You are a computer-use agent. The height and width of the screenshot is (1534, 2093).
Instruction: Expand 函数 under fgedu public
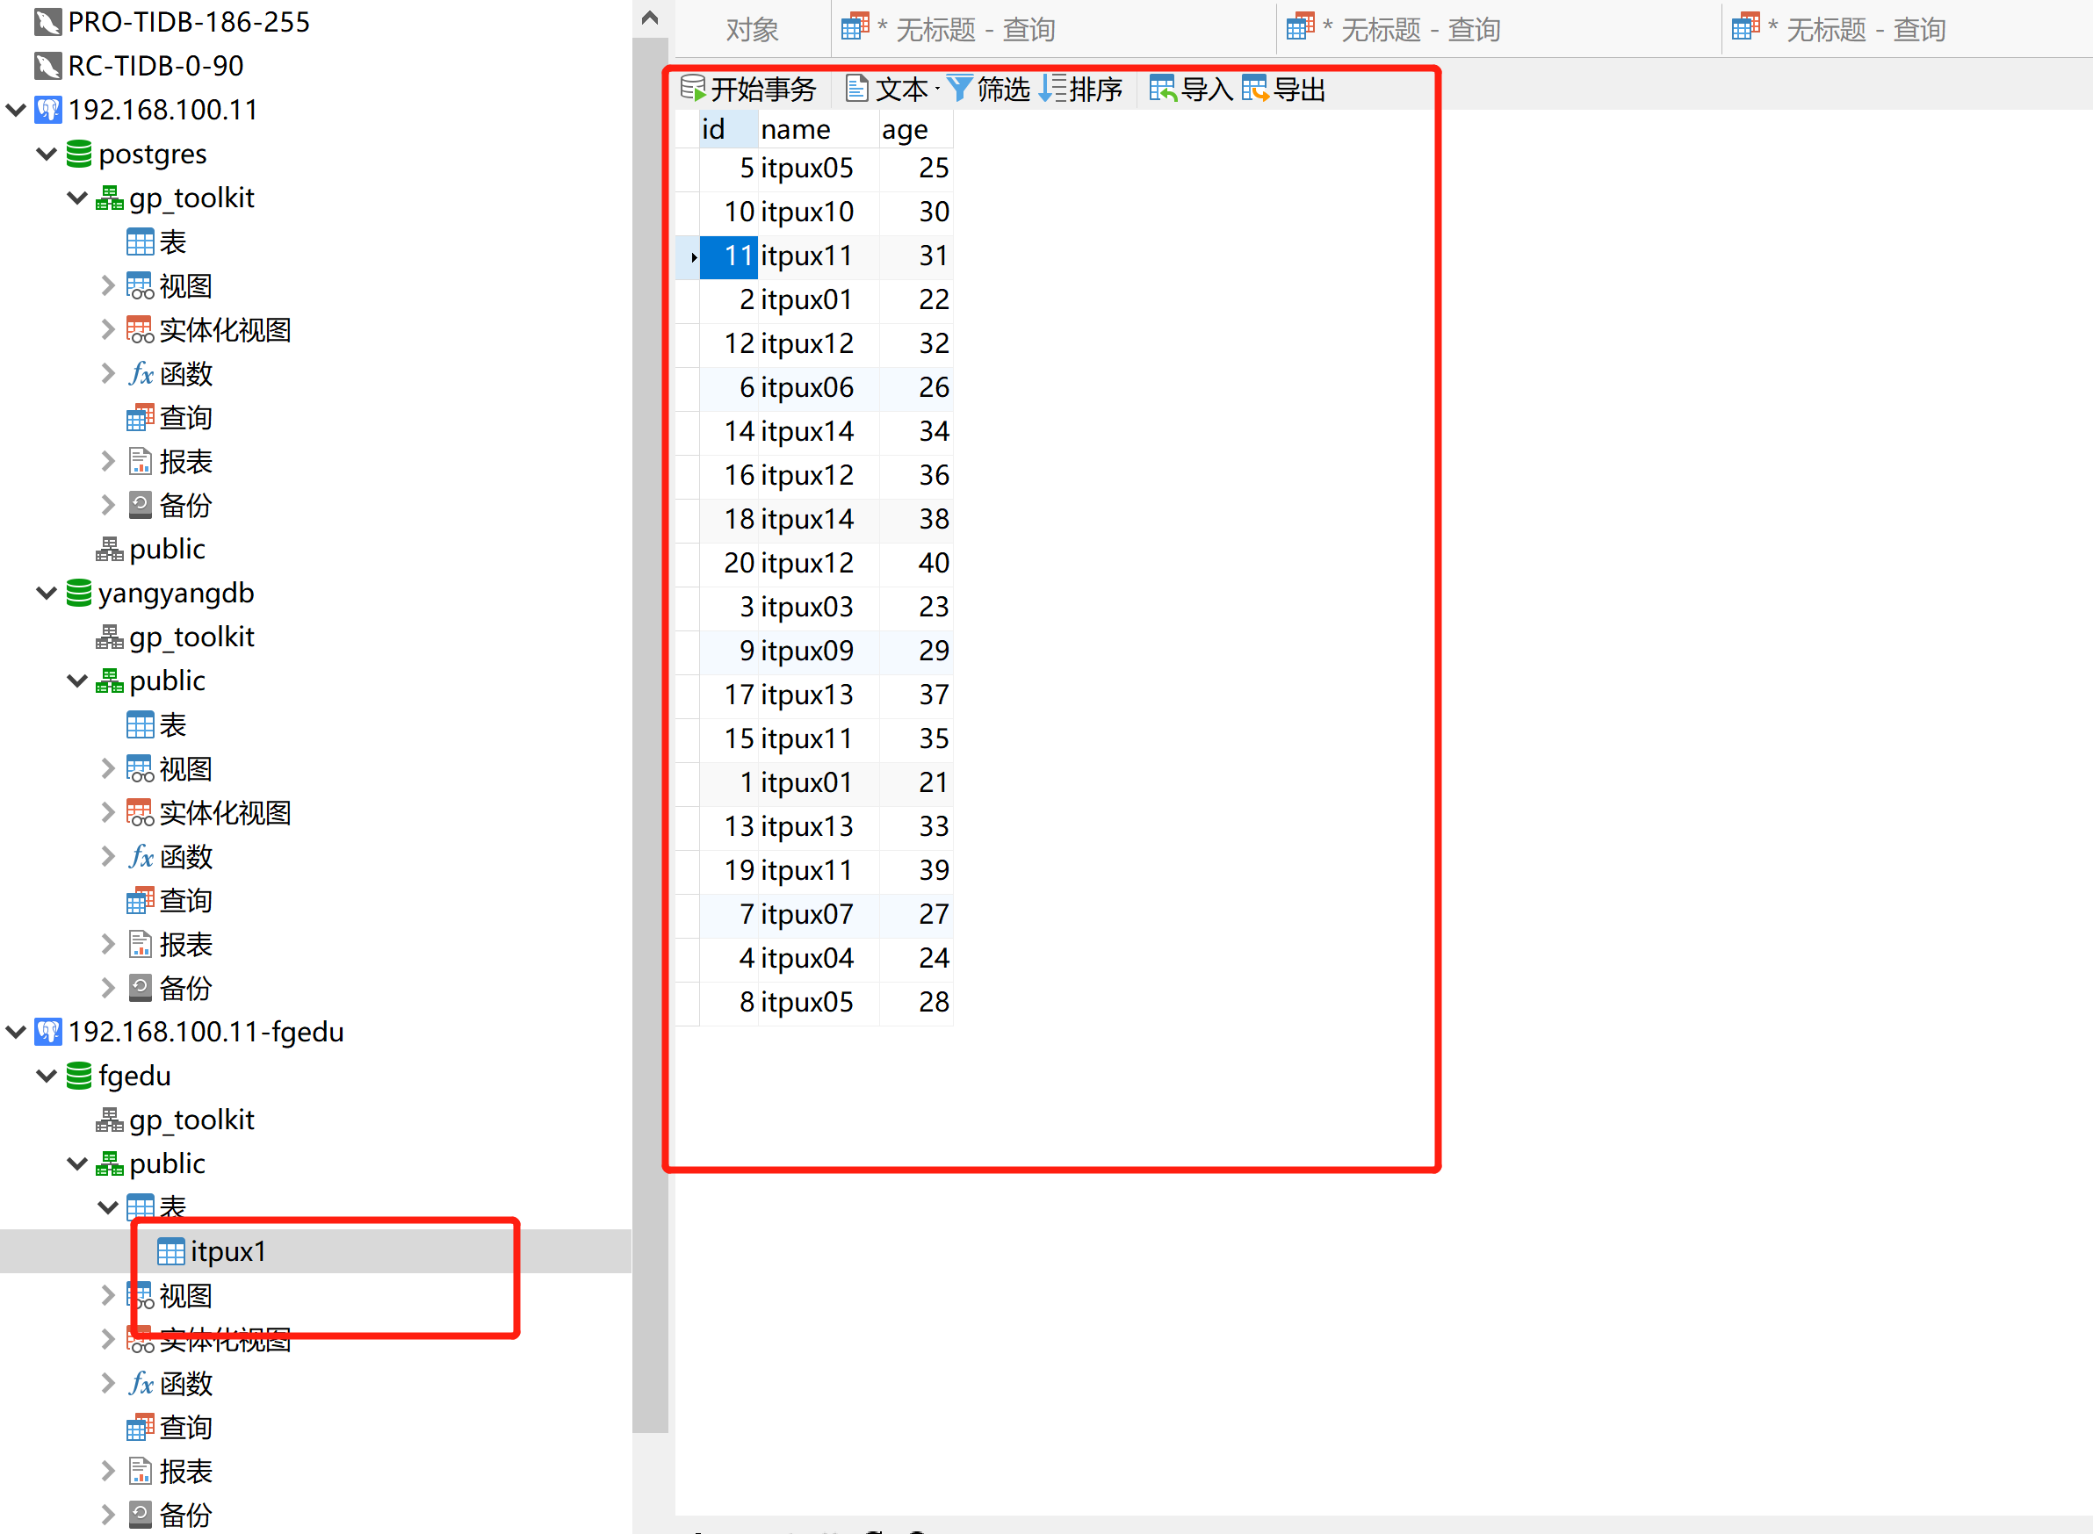point(108,1383)
